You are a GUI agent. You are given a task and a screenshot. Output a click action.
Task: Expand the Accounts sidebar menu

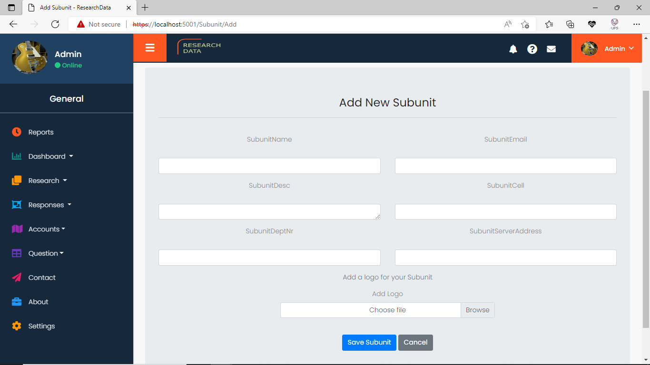[47, 229]
